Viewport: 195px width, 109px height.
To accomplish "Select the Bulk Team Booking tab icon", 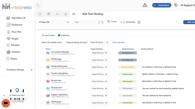I will 74,14.
